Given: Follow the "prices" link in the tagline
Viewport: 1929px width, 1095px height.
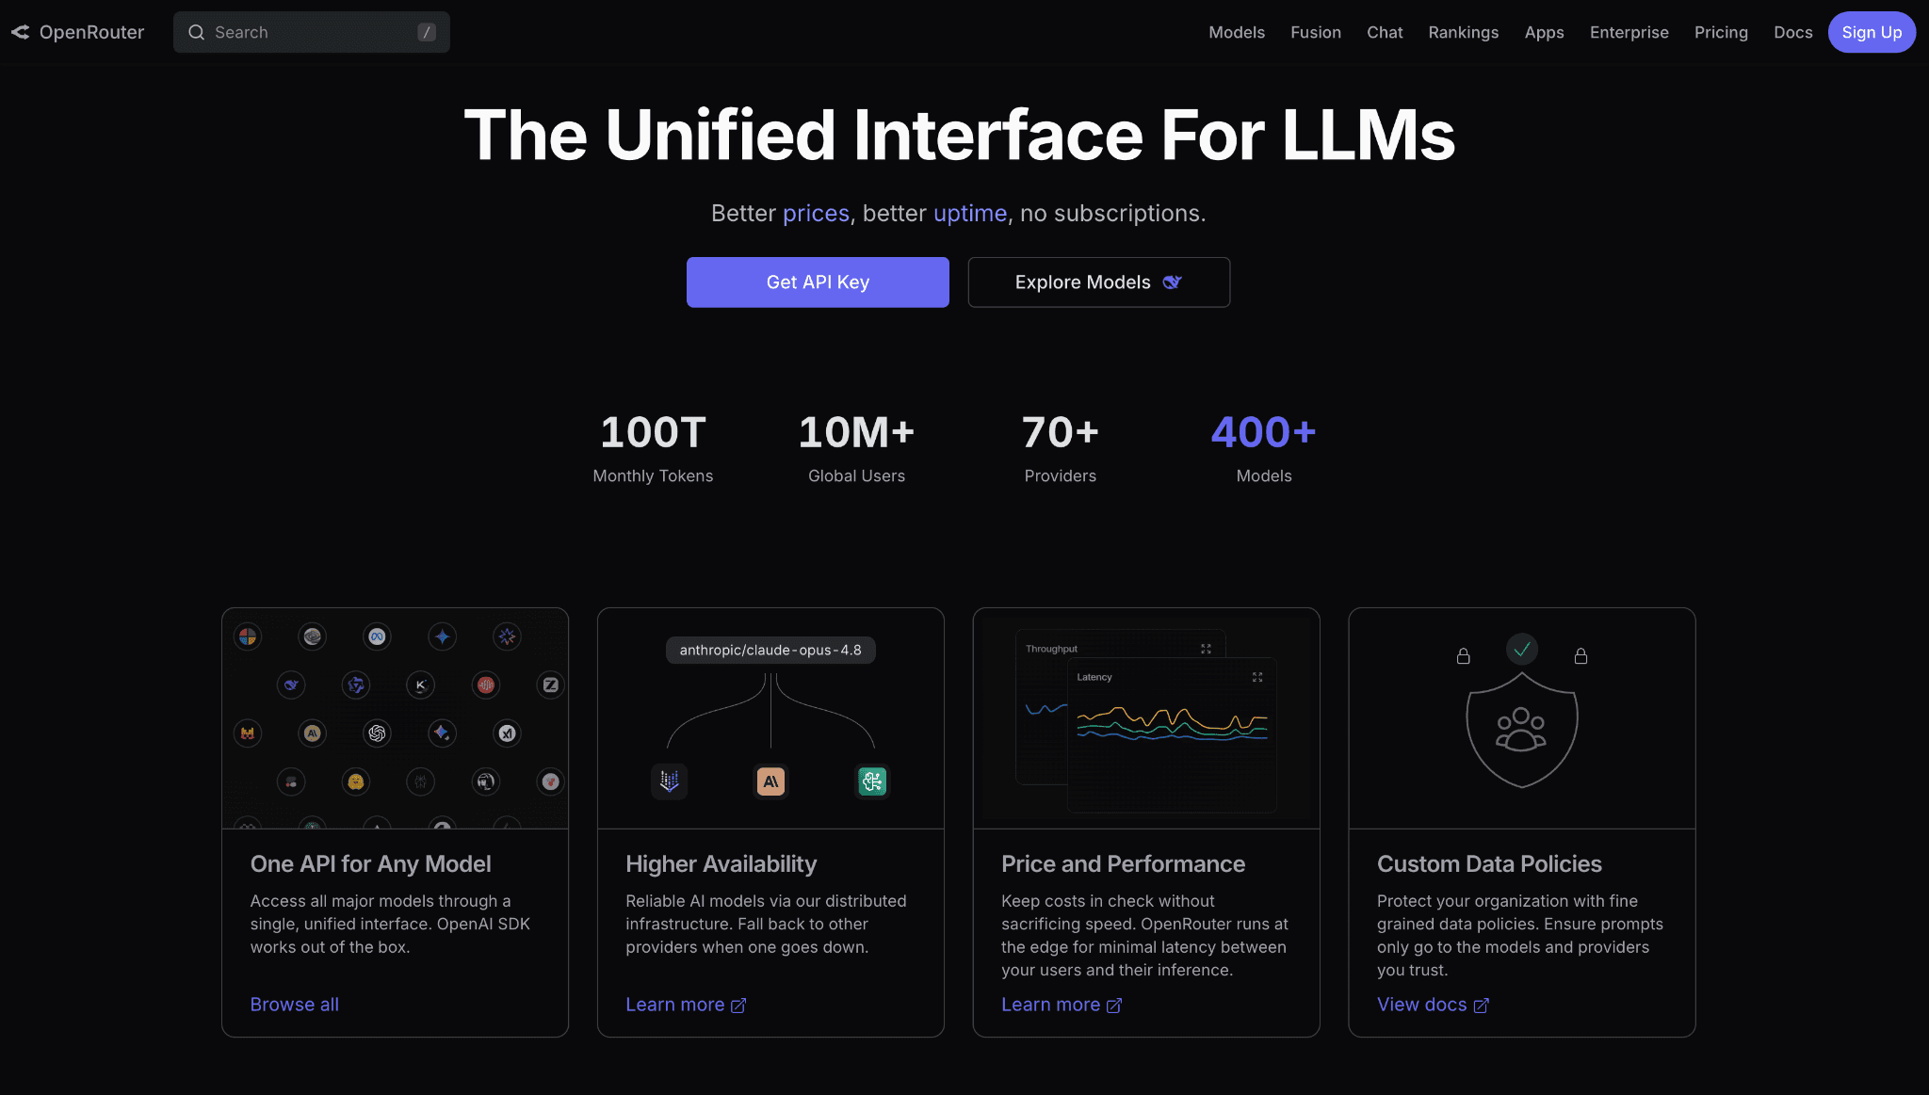Looking at the screenshot, I should coord(816,214).
